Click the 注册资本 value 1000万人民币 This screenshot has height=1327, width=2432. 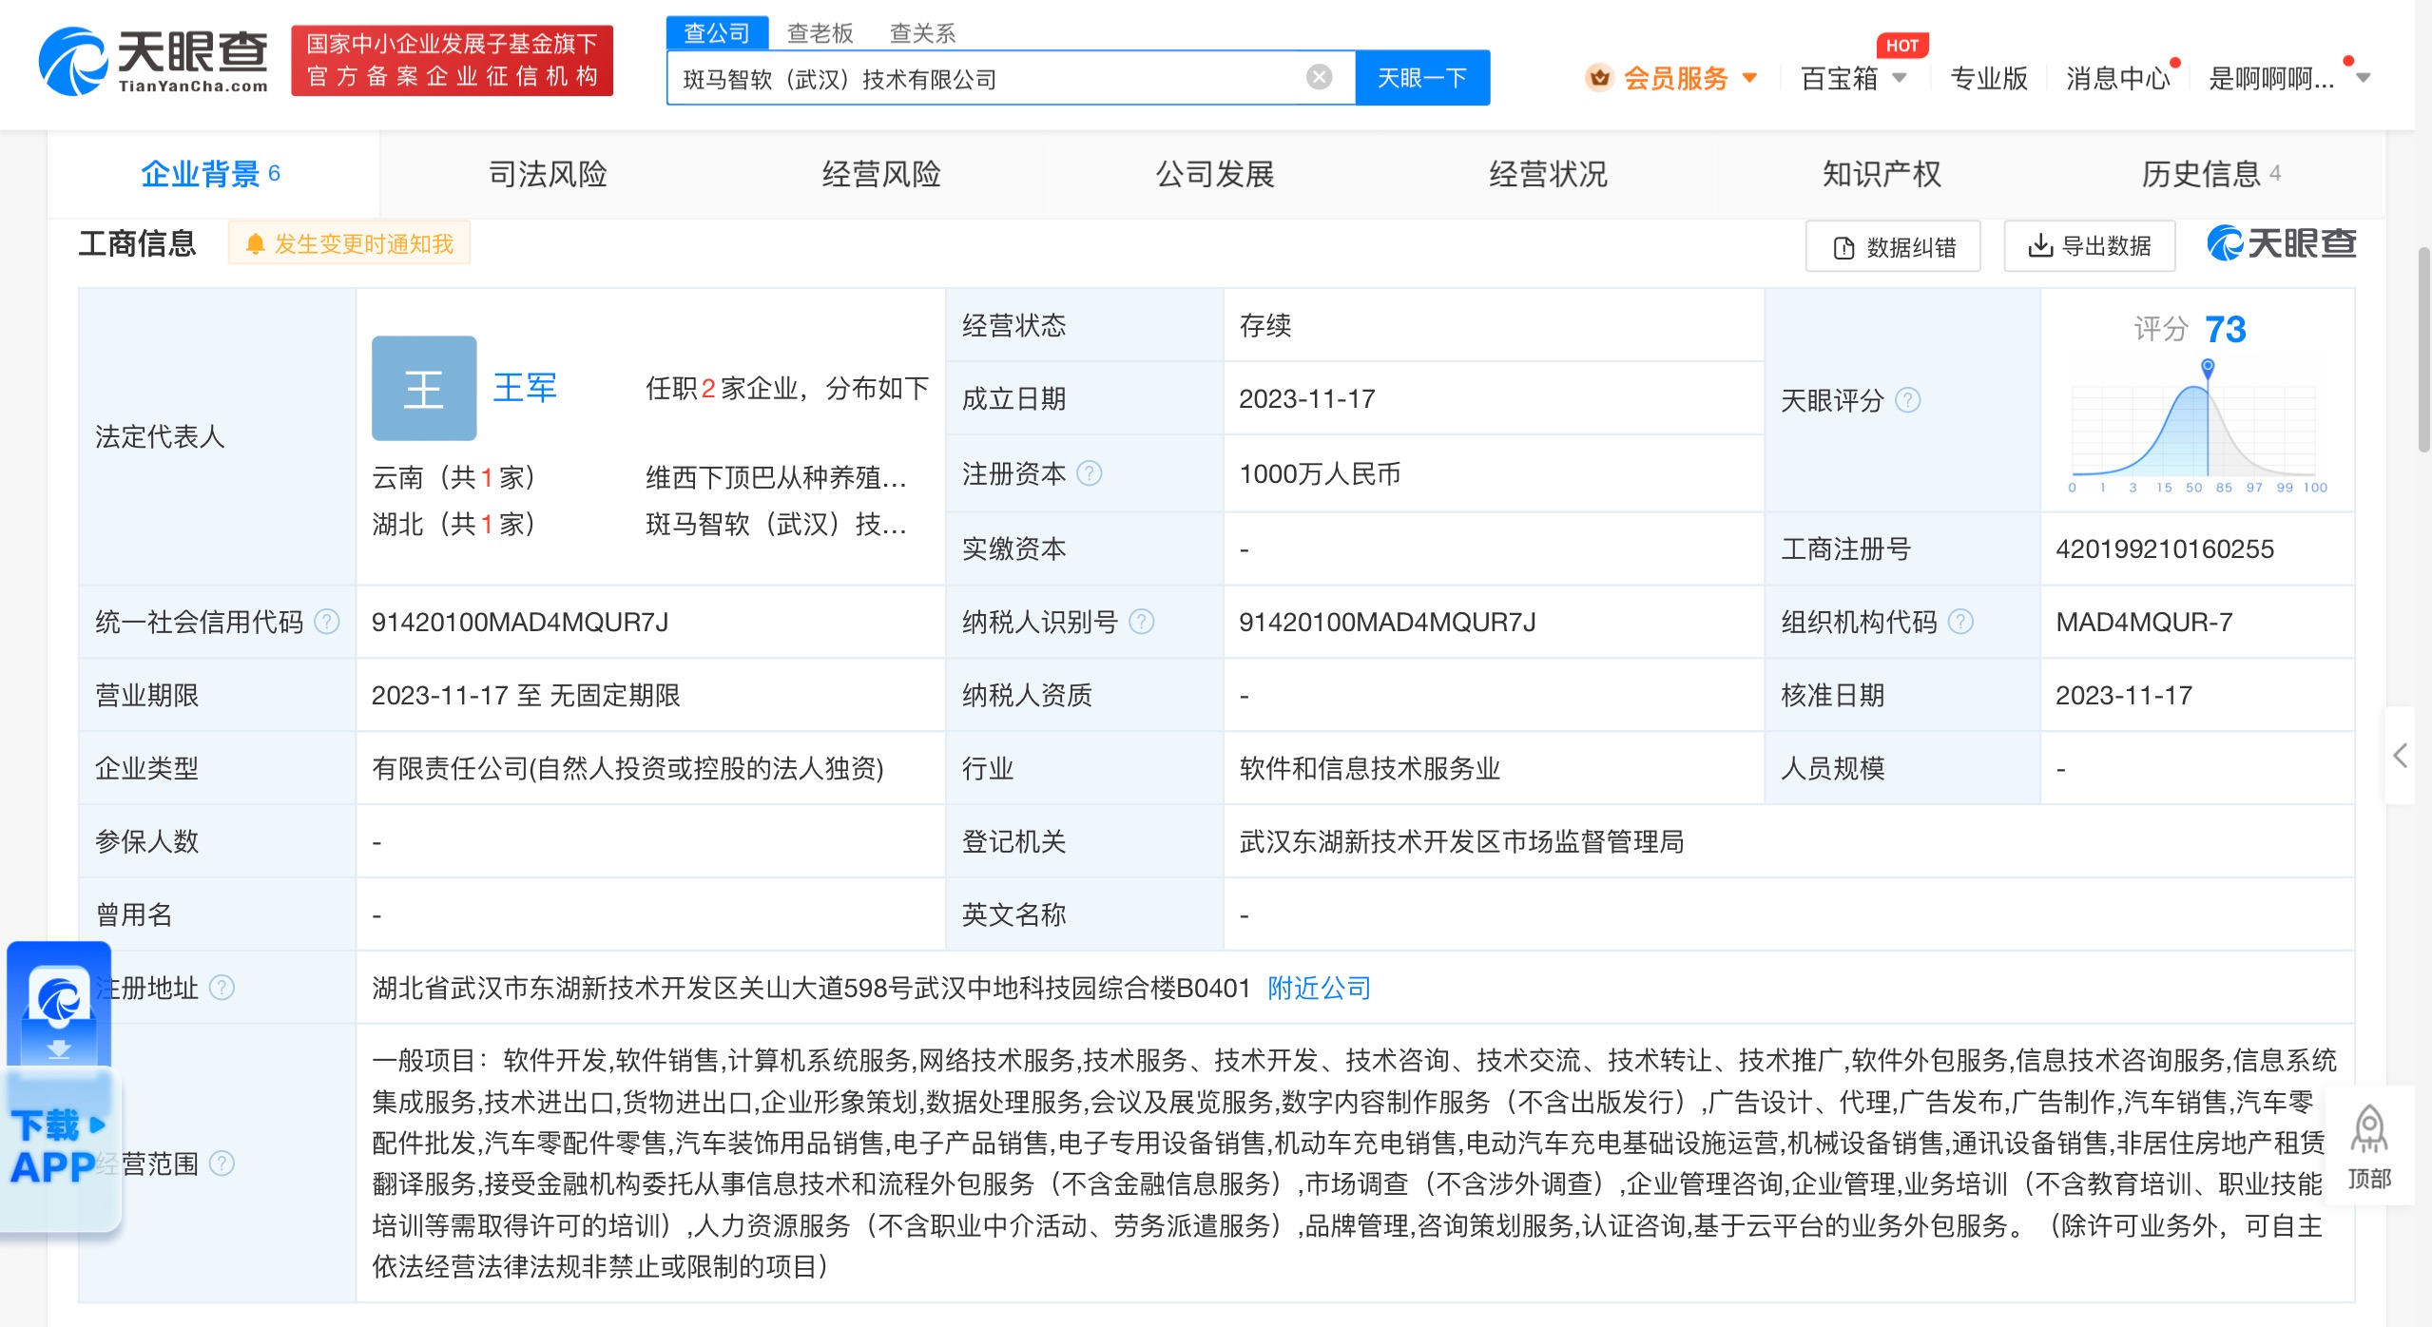[1320, 473]
